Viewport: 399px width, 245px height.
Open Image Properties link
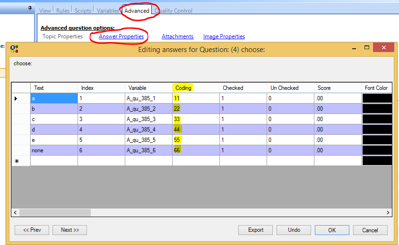point(224,36)
